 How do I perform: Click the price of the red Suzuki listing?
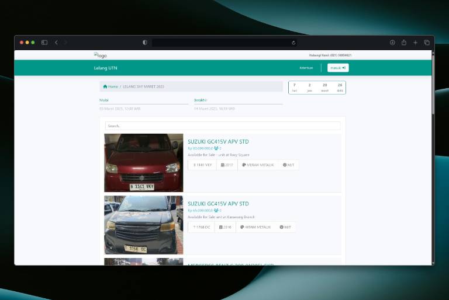pos(200,148)
